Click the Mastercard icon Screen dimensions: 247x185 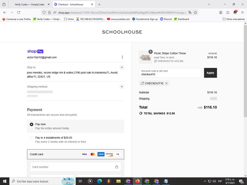click(x=93, y=154)
